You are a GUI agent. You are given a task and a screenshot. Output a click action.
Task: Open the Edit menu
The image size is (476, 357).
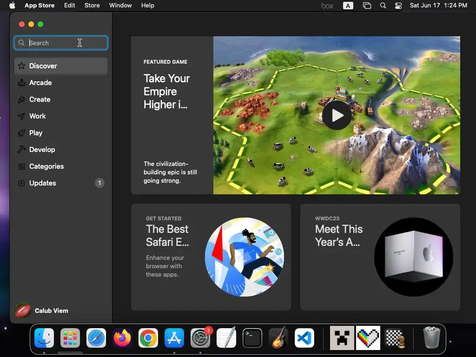(x=70, y=6)
